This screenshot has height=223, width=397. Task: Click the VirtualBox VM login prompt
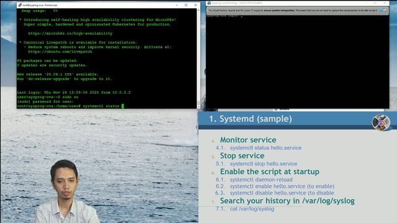coord(225,16)
